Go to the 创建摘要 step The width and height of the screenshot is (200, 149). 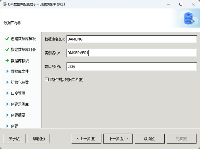click(x=18, y=115)
